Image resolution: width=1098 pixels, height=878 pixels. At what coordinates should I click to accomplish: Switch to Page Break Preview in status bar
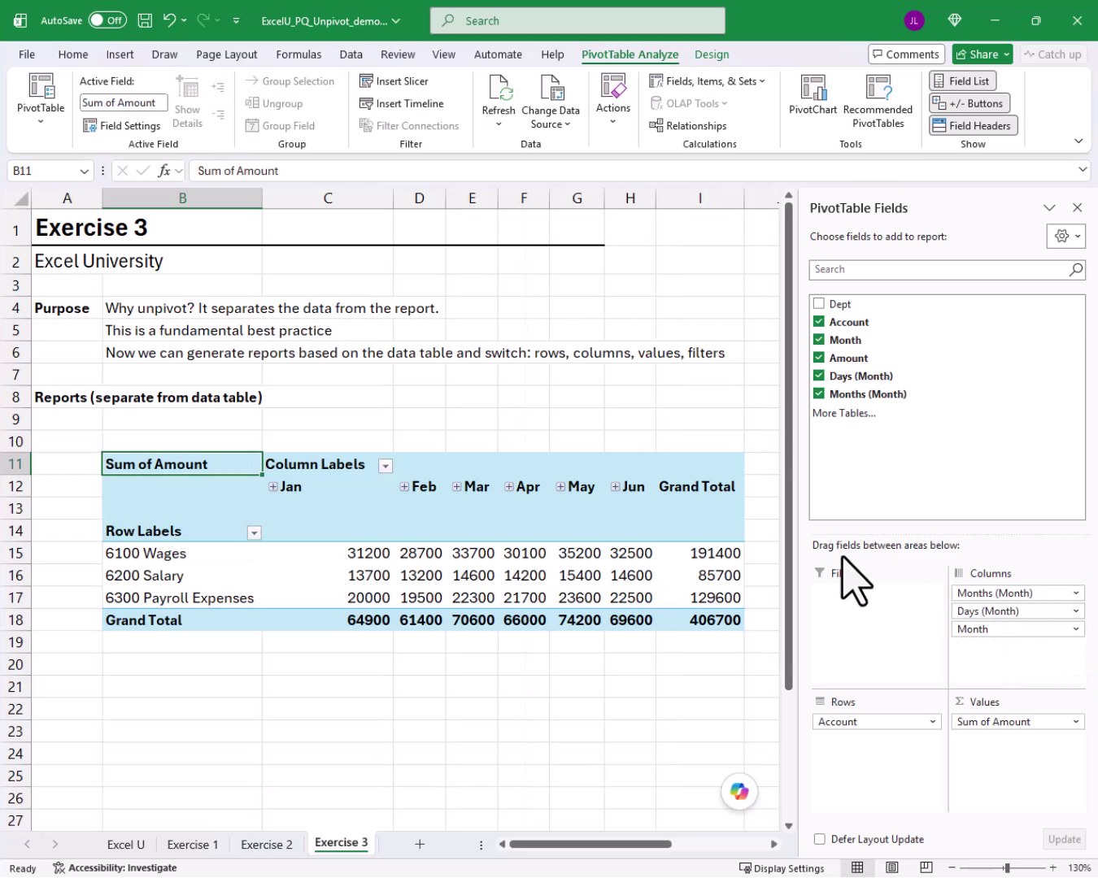coord(926,867)
